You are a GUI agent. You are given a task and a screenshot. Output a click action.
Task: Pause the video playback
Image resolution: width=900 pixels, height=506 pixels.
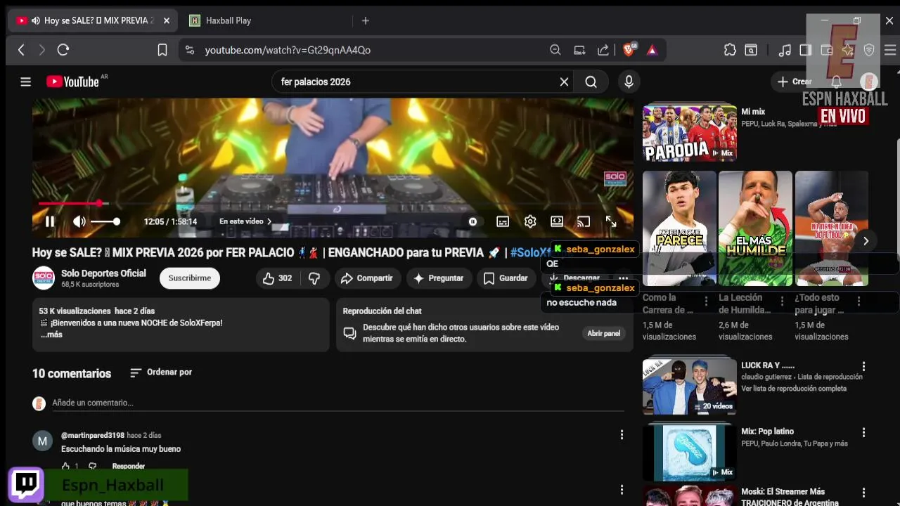(50, 221)
